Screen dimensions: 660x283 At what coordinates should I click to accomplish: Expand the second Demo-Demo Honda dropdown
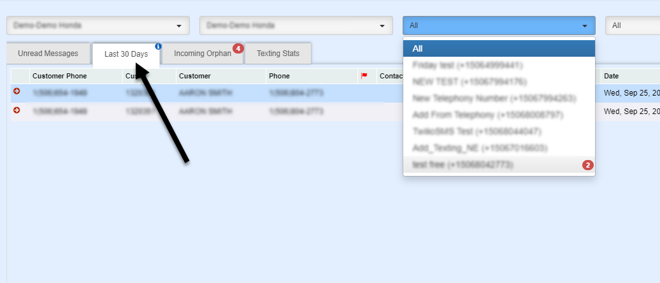click(296, 25)
